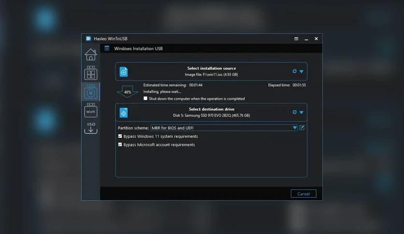
Task: Click the 'Image file: F:\win11.iso' text
Action: (211, 74)
